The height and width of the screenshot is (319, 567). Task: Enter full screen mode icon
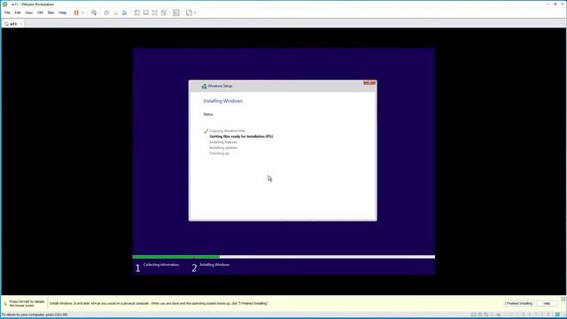click(155, 12)
